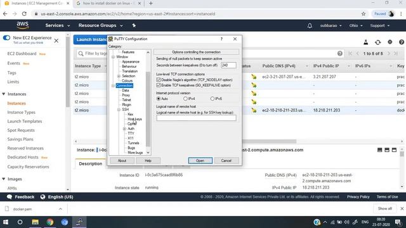Click the browser back arrow

[5, 14]
